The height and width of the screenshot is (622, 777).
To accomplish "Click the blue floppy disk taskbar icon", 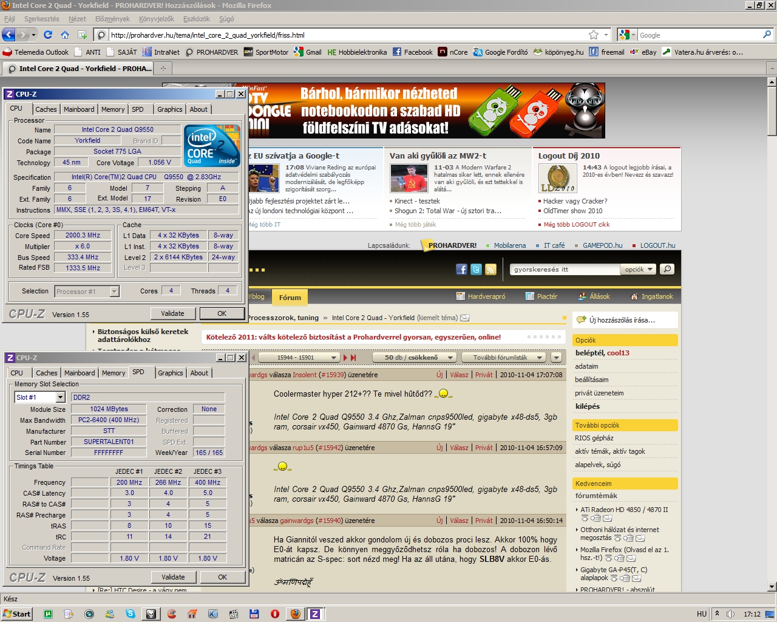I will pyautogui.click(x=254, y=614).
